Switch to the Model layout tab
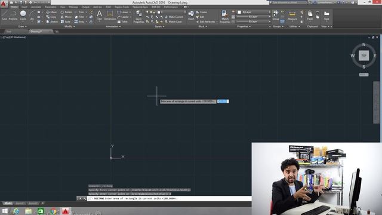The image size is (382, 215). (x=8, y=203)
